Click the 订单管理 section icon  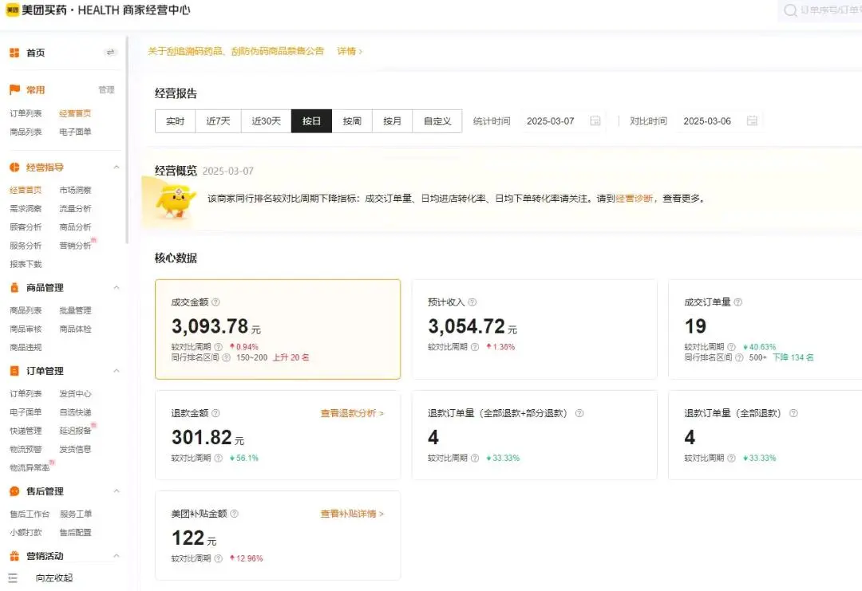(x=14, y=371)
